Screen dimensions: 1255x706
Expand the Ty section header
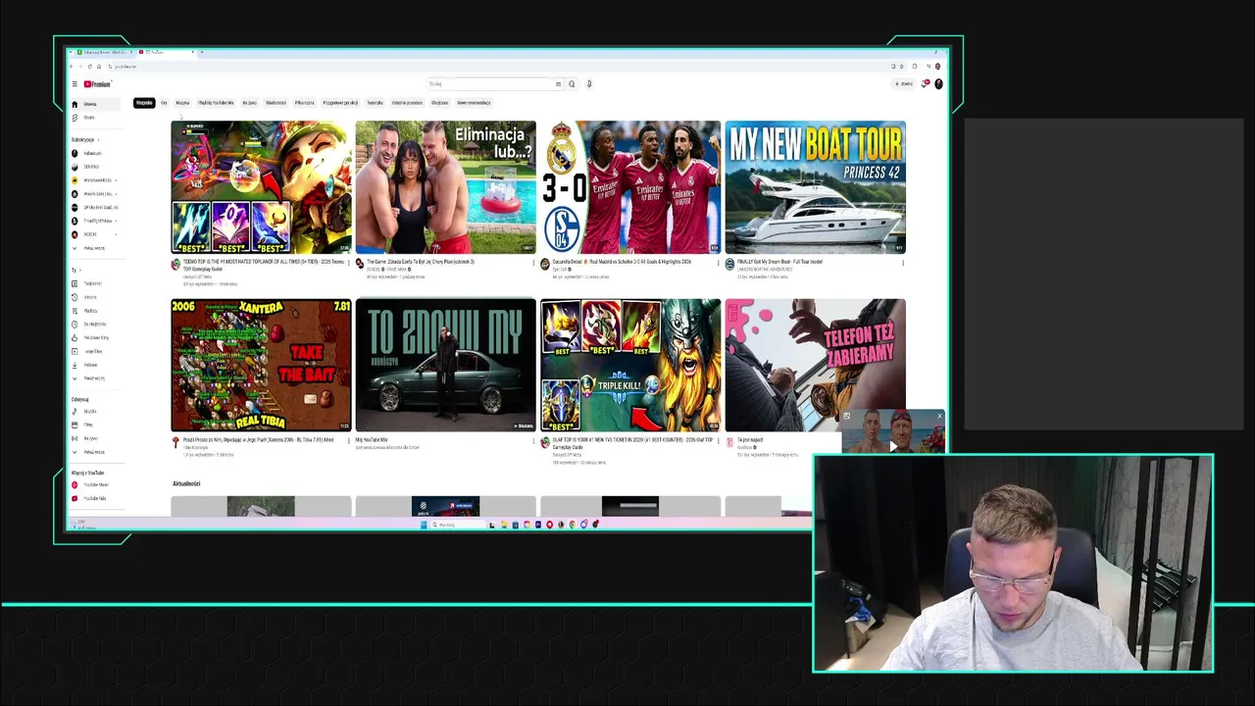tap(75, 270)
